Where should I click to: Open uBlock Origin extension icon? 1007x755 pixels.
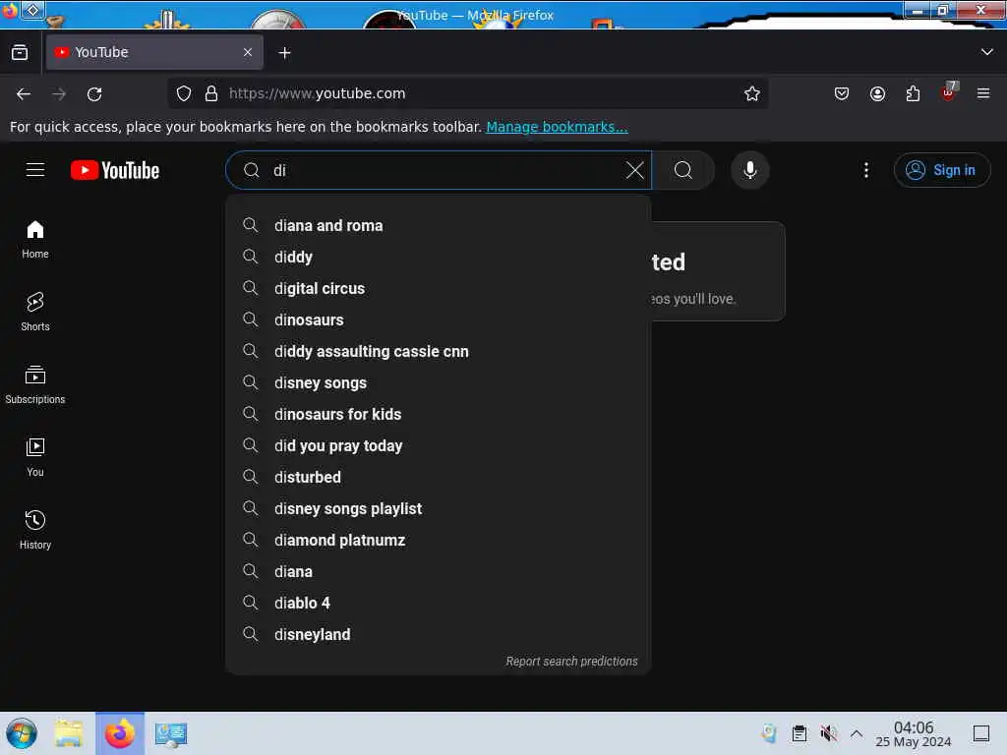[x=949, y=92]
